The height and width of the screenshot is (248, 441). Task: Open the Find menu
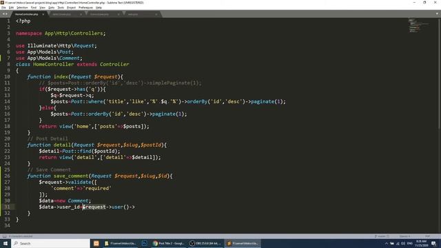(x=34, y=8)
